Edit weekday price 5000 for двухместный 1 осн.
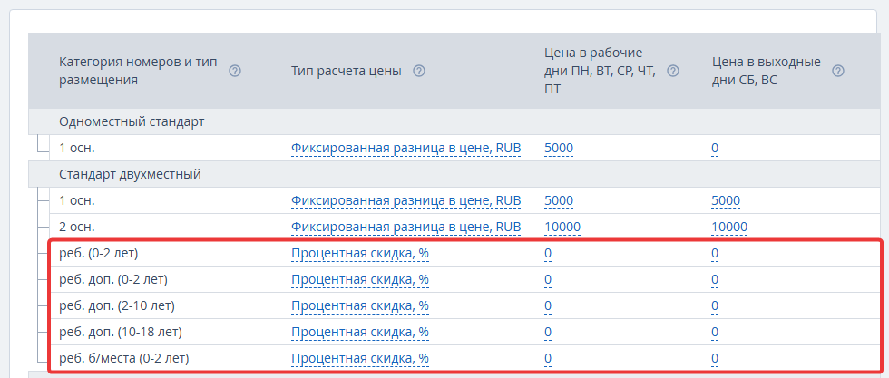 559,200
